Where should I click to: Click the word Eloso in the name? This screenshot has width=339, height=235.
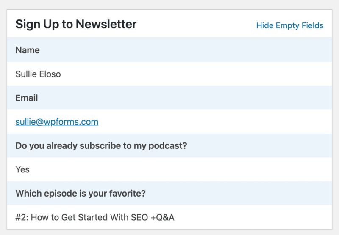click(50, 74)
